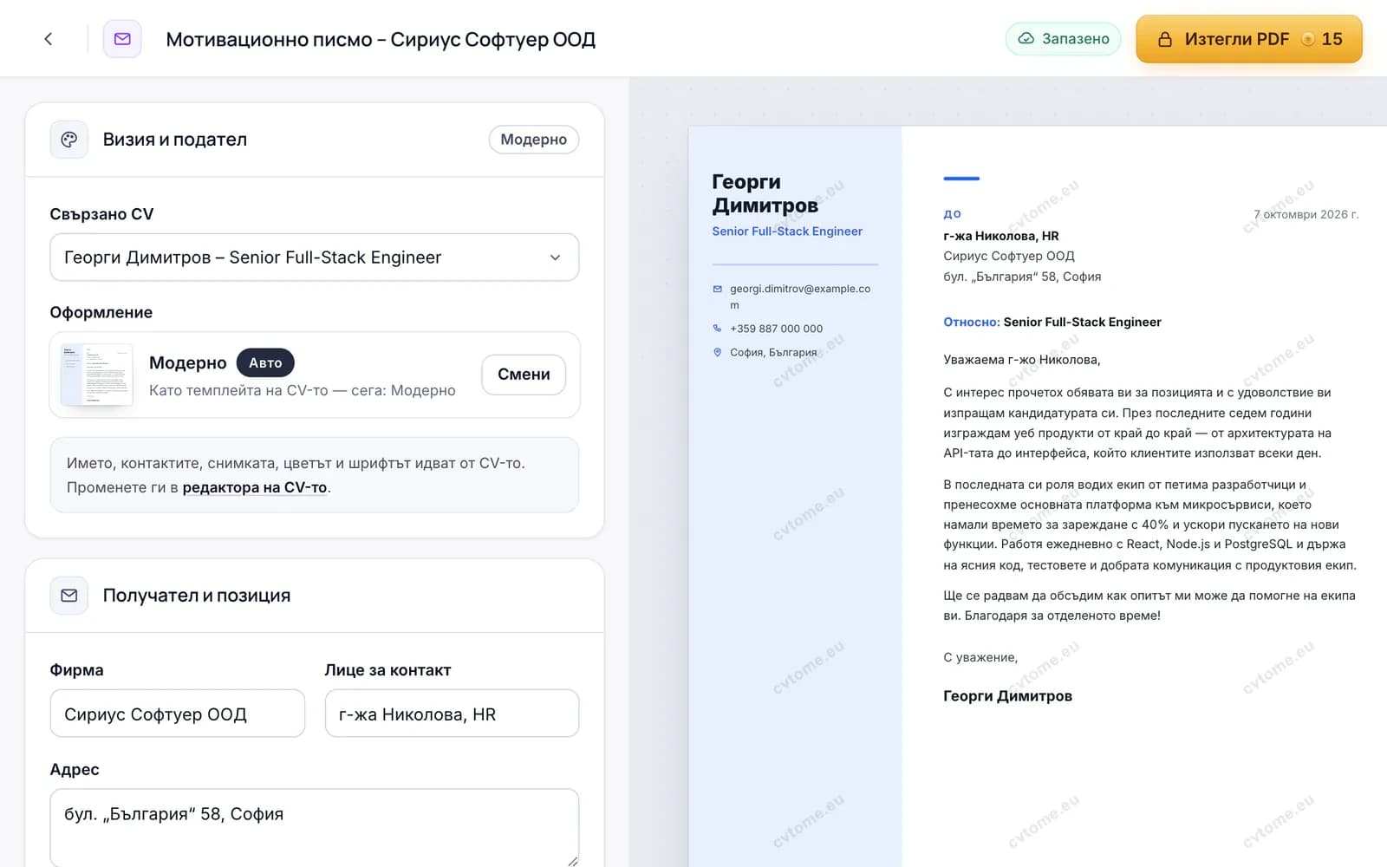This screenshot has height=867, width=1387.
Task: Download the letter with Изтегли PDF
Action: [x=1249, y=39]
